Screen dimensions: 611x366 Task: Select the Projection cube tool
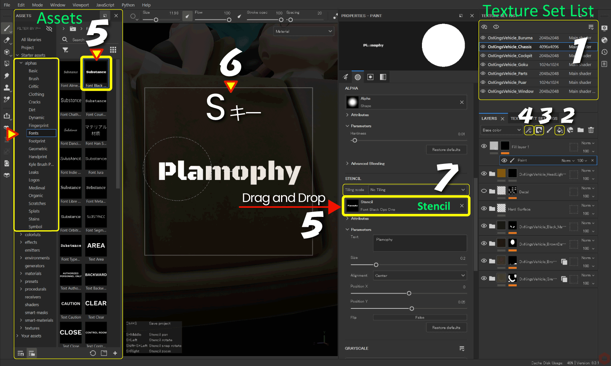(7, 52)
